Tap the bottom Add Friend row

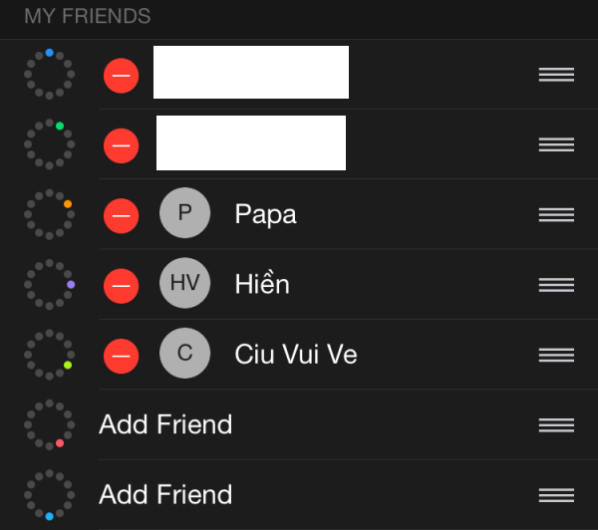click(165, 494)
